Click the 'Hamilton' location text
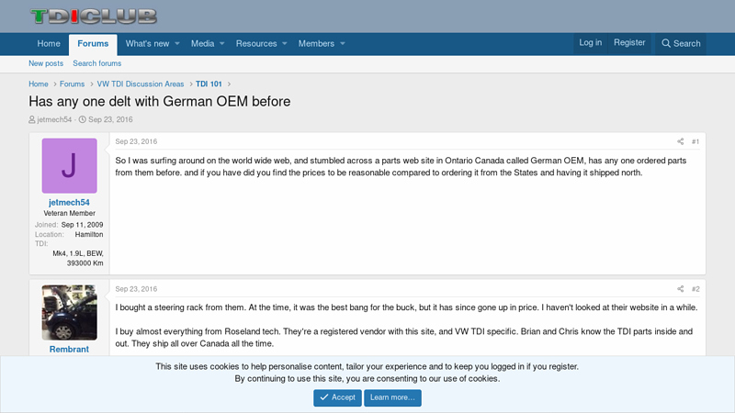The image size is (735, 413). (x=89, y=234)
